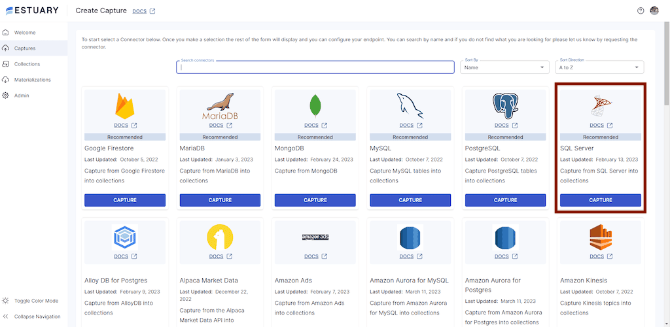Click the MongoDB leaf logo
The width and height of the screenshot is (670, 327).
point(315,106)
